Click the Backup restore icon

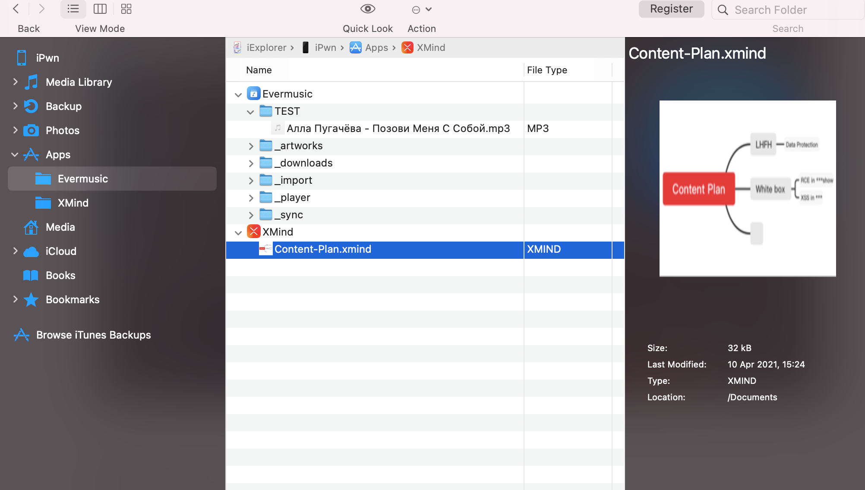[31, 106]
